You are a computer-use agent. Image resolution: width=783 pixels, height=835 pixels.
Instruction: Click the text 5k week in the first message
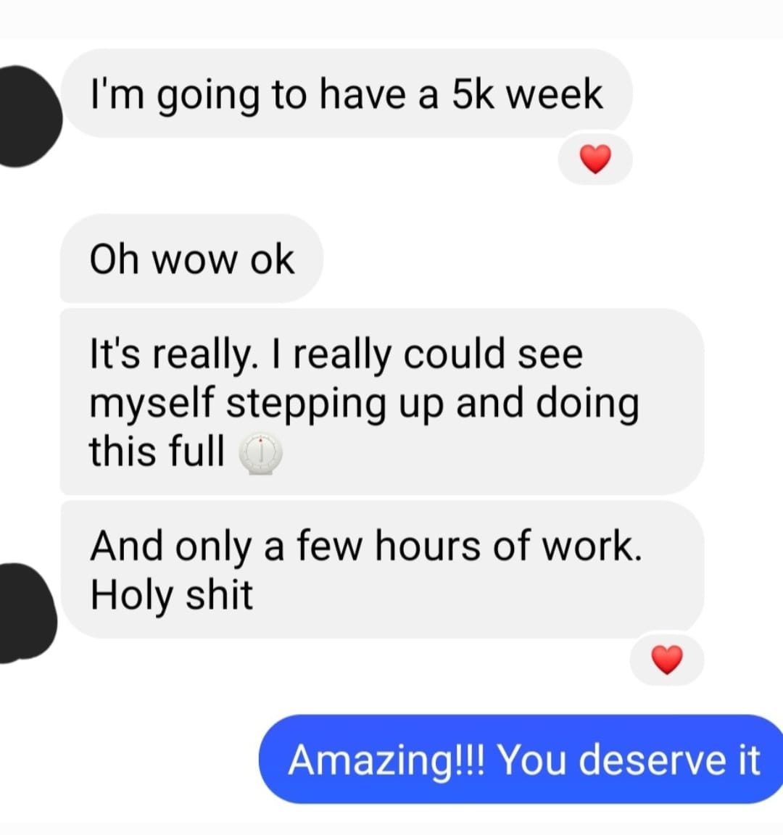click(x=527, y=94)
